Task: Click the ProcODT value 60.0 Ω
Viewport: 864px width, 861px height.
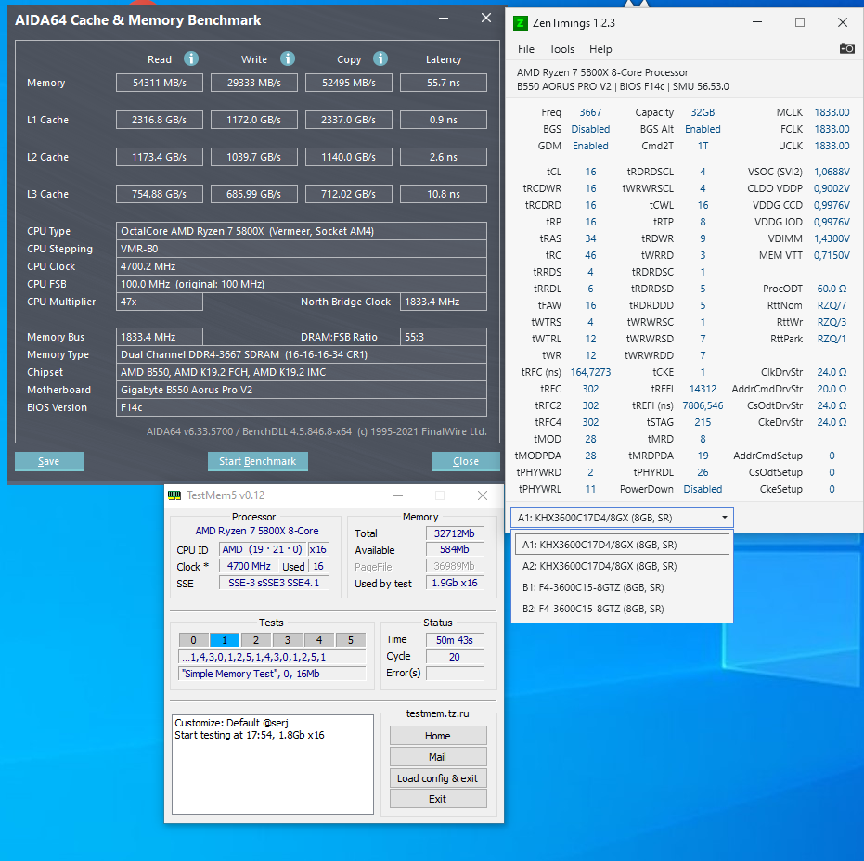Action: [832, 289]
